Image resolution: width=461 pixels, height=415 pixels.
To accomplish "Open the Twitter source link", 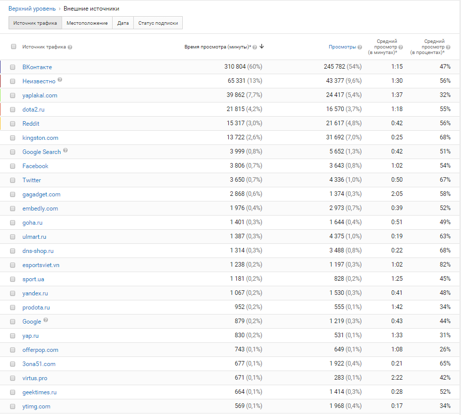I will 32,180.
